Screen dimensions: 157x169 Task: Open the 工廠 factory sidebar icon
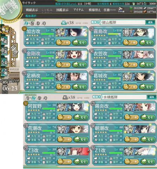[x=4, y=72]
